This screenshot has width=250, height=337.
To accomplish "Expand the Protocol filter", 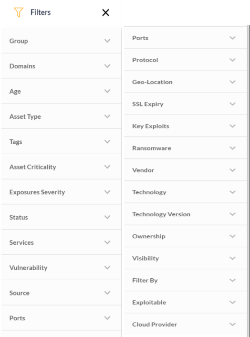I will pyautogui.click(x=186, y=60).
